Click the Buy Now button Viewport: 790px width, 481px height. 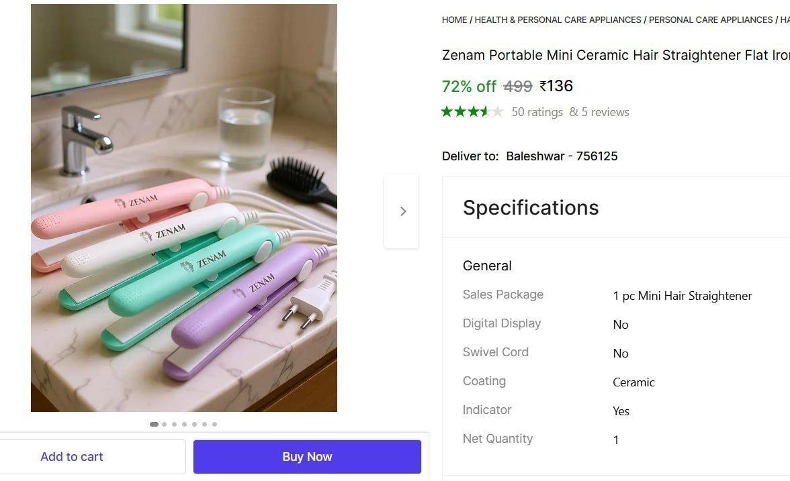tap(306, 456)
